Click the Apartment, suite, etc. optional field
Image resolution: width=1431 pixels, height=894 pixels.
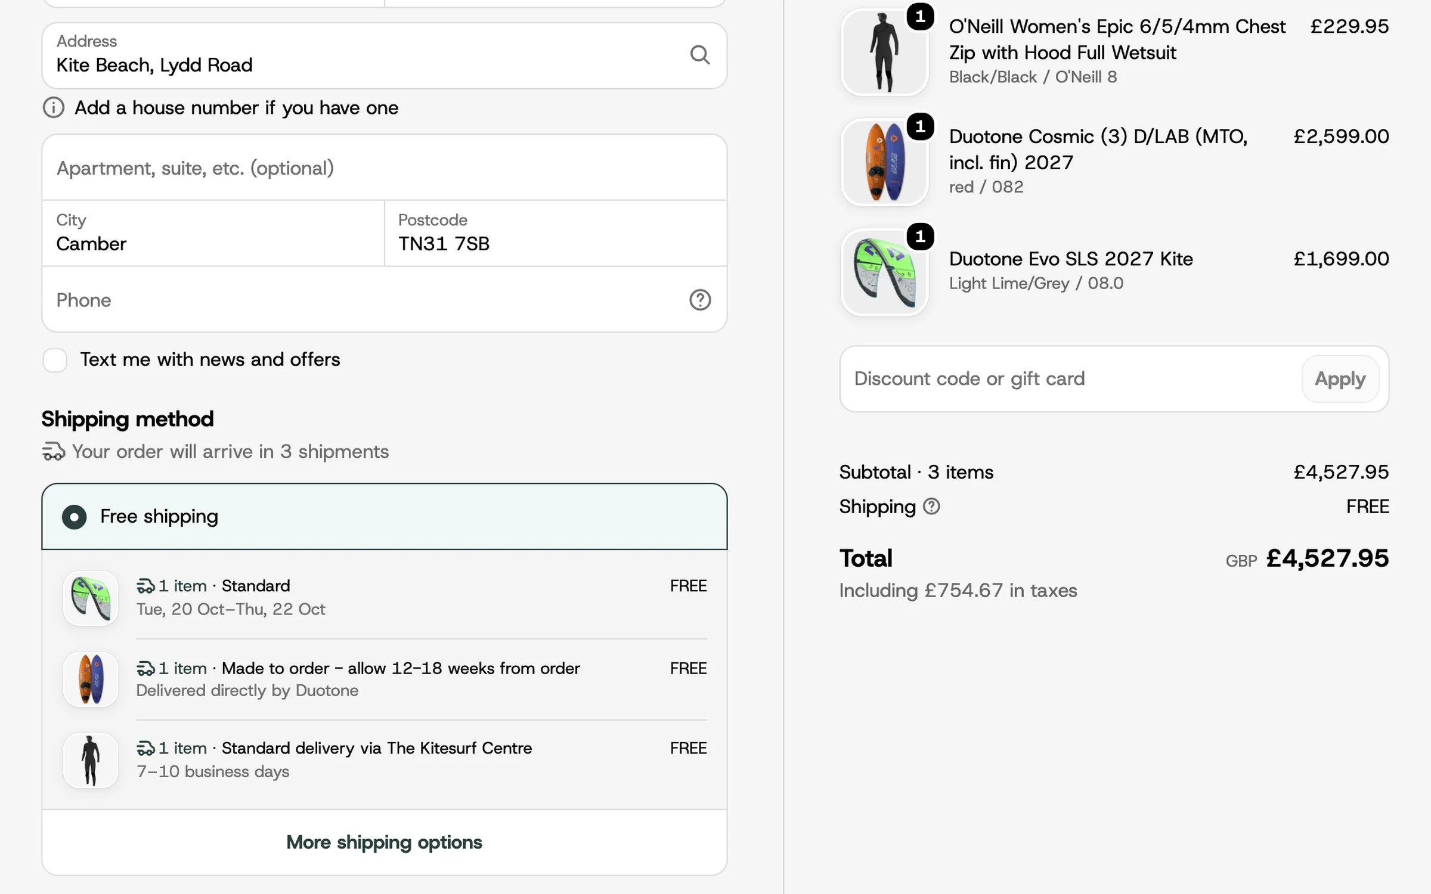coord(385,167)
